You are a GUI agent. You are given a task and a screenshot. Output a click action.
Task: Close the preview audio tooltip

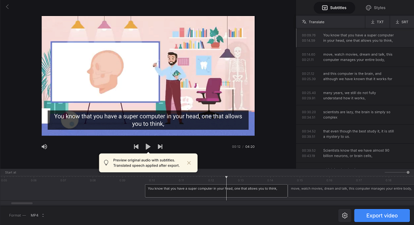click(189, 163)
